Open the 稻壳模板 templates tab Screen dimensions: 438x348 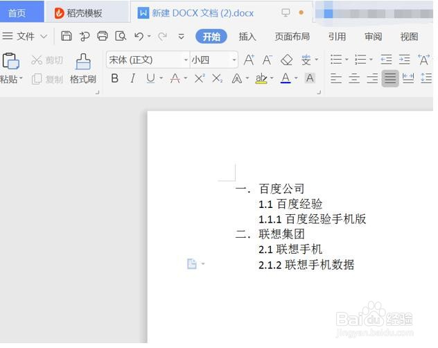point(87,12)
